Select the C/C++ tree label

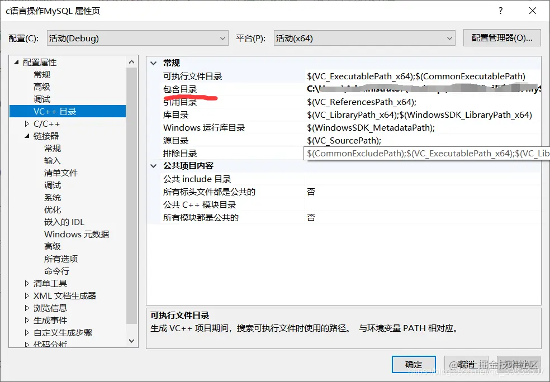46,124
